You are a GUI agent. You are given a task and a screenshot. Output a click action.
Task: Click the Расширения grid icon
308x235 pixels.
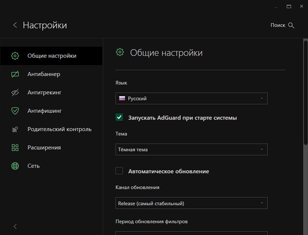(x=15, y=147)
